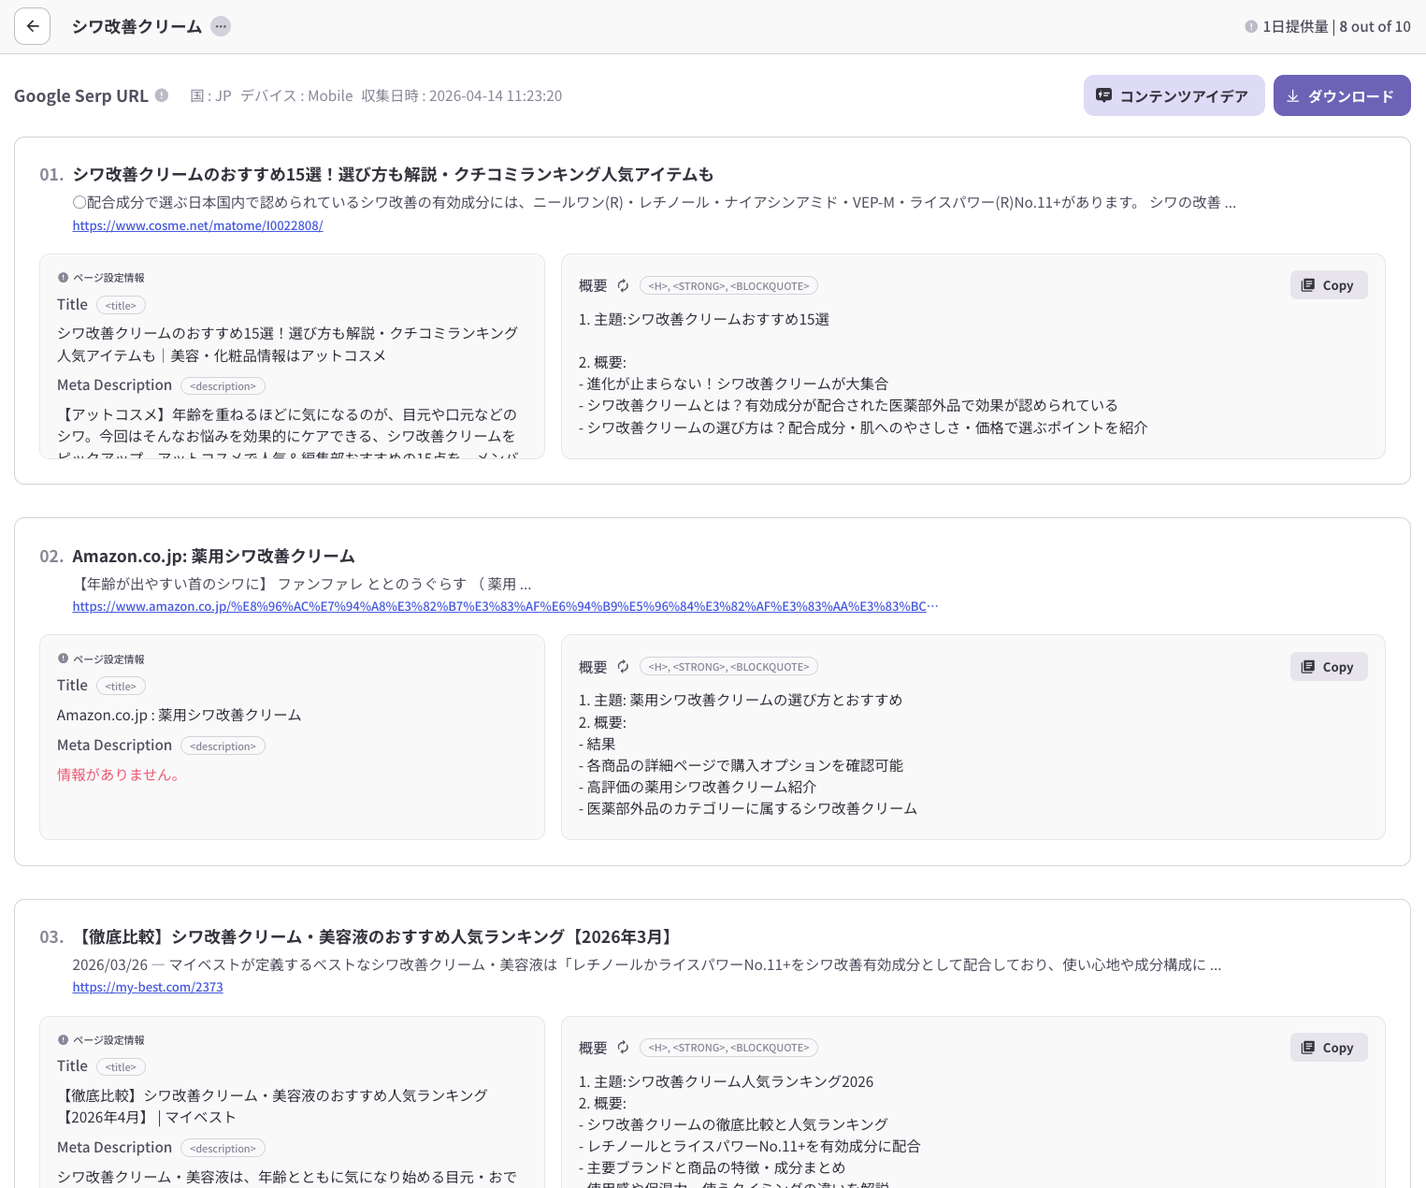Click the <title> tag in result 03

(121, 1066)
